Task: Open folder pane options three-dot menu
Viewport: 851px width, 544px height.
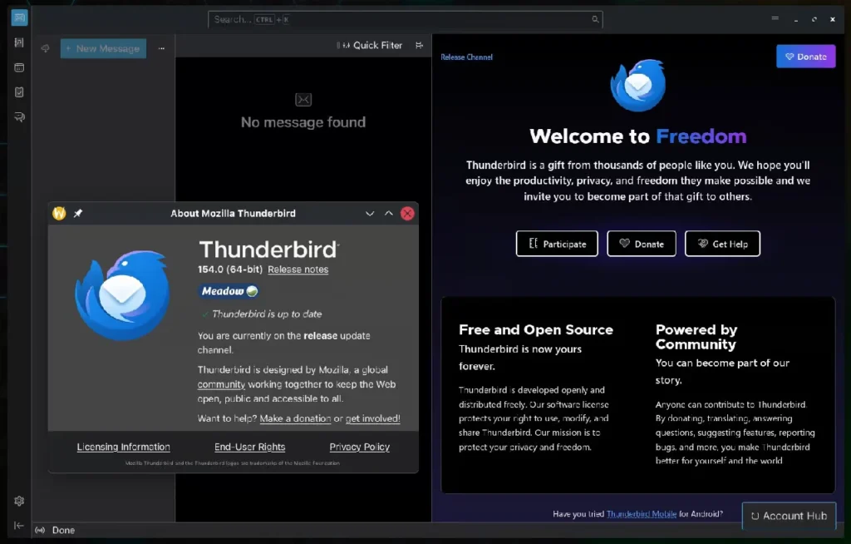Action: (x=161, y=48)
